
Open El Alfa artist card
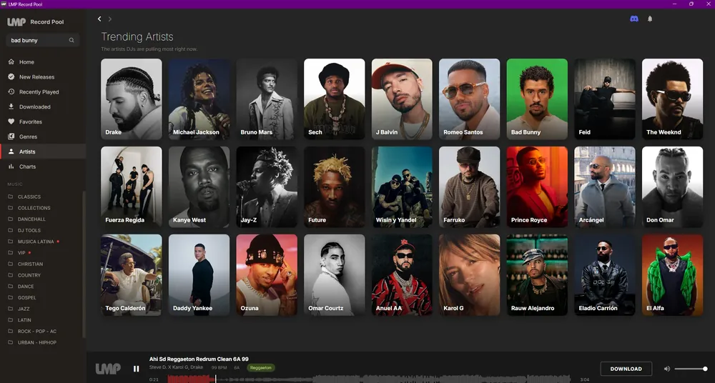(x=673, y=275)
